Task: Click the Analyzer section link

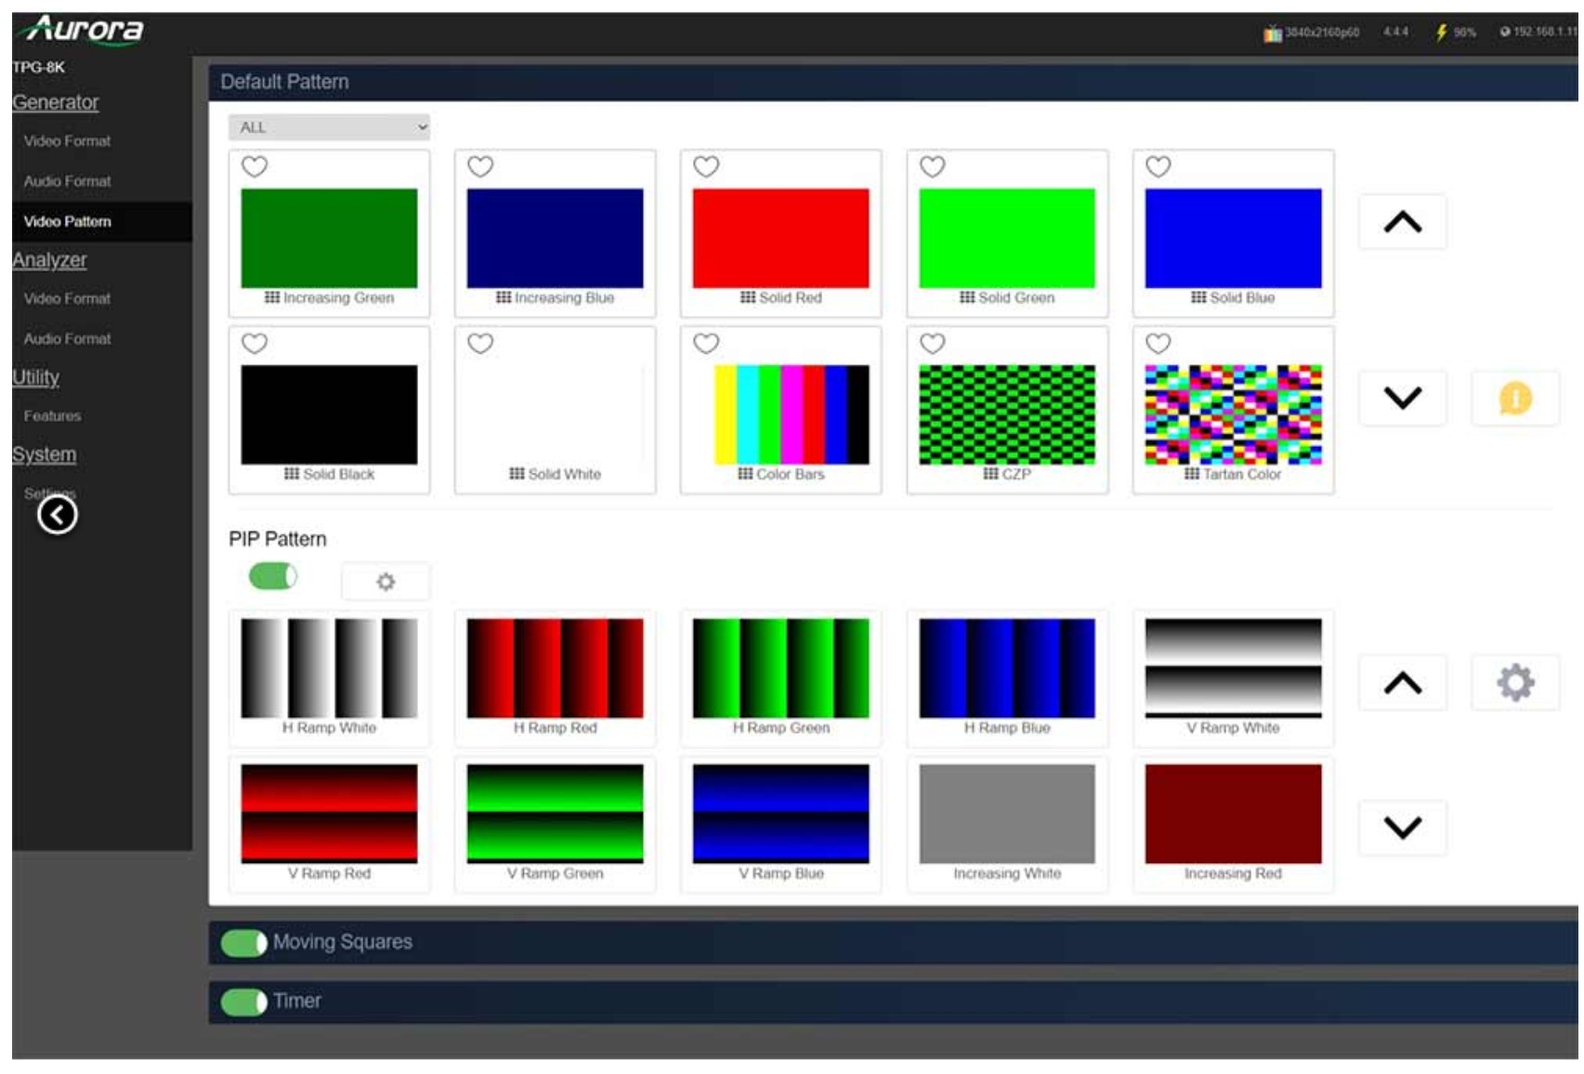Action: pos(49,260)
